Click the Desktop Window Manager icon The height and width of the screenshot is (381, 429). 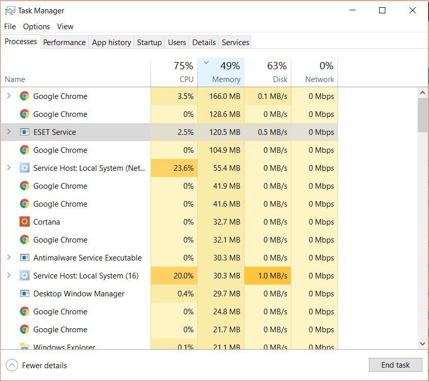25,294
